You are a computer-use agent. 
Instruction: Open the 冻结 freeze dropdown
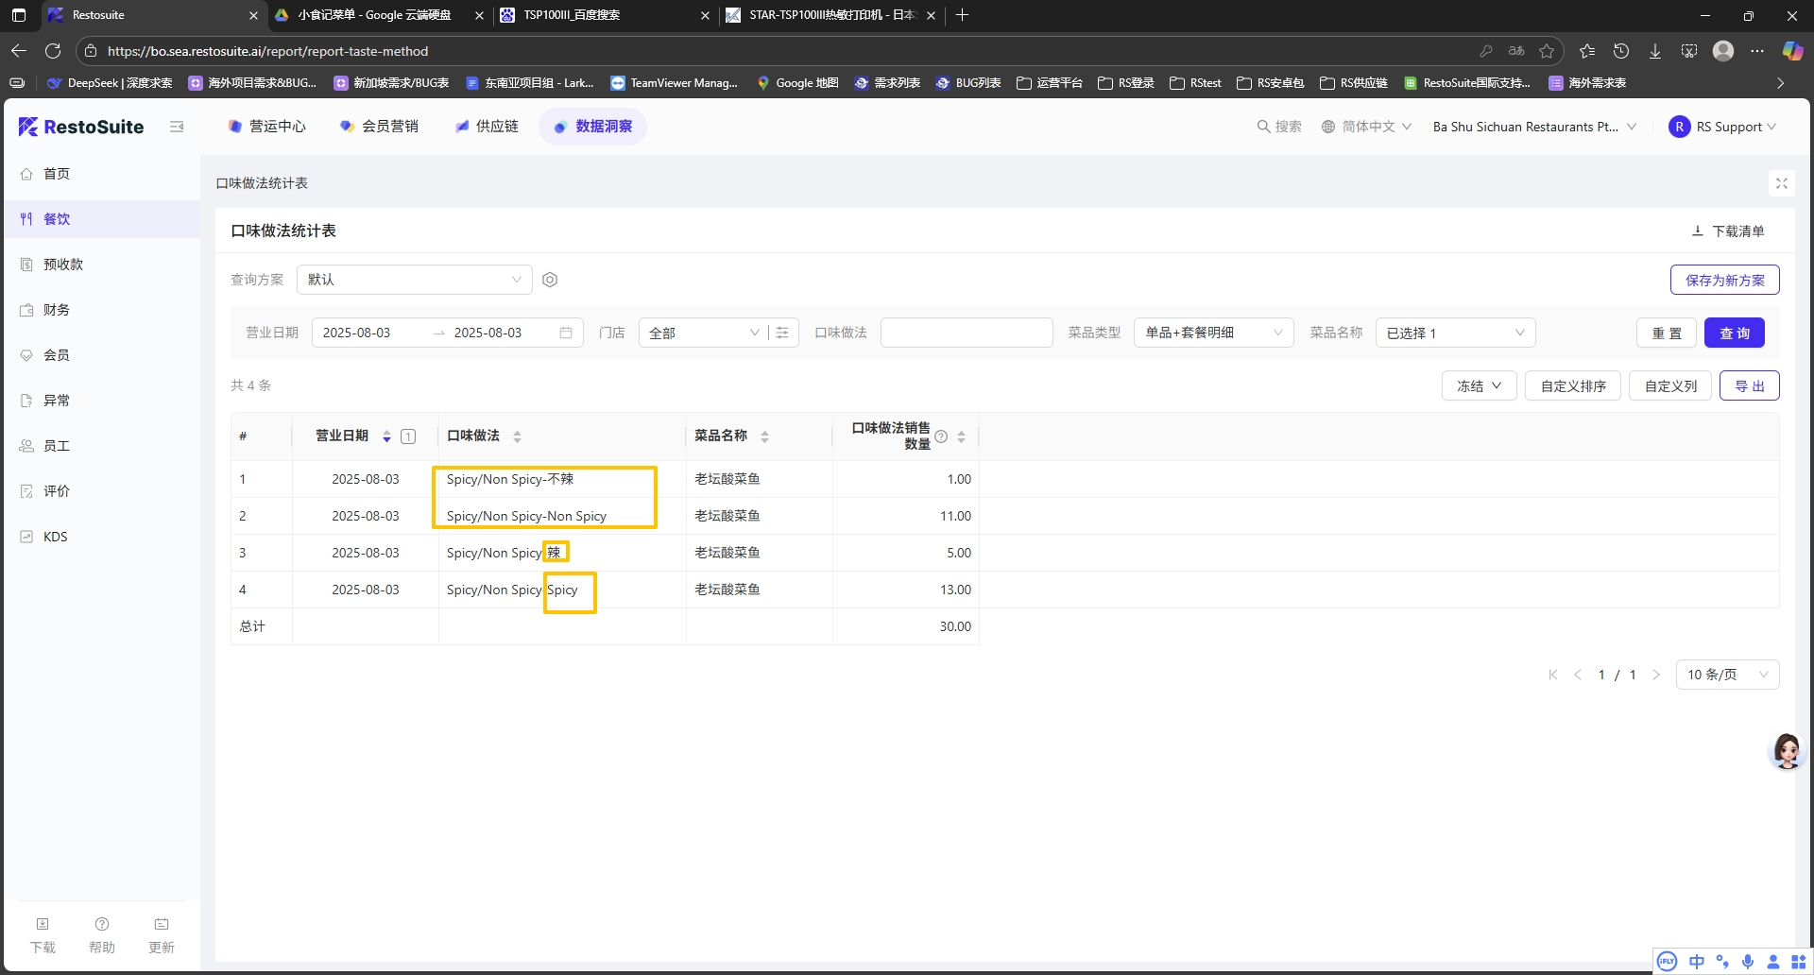[x=1479, y=385]
